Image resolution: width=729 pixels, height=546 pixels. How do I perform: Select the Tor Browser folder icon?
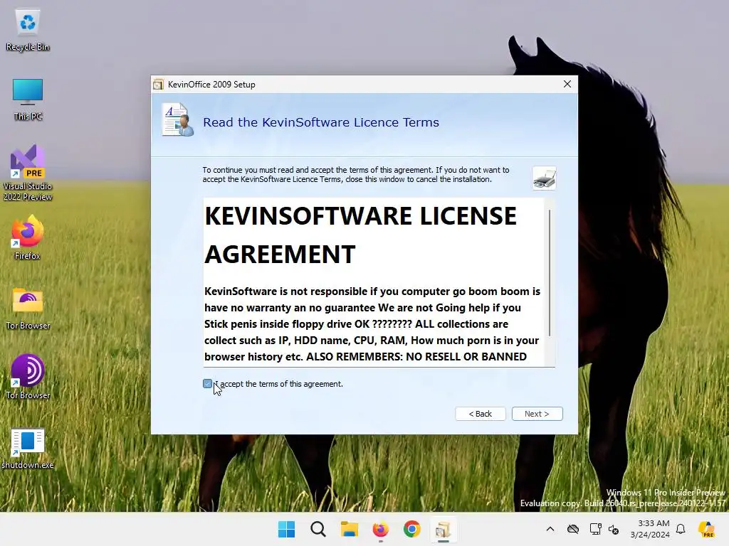pos(28,309)
